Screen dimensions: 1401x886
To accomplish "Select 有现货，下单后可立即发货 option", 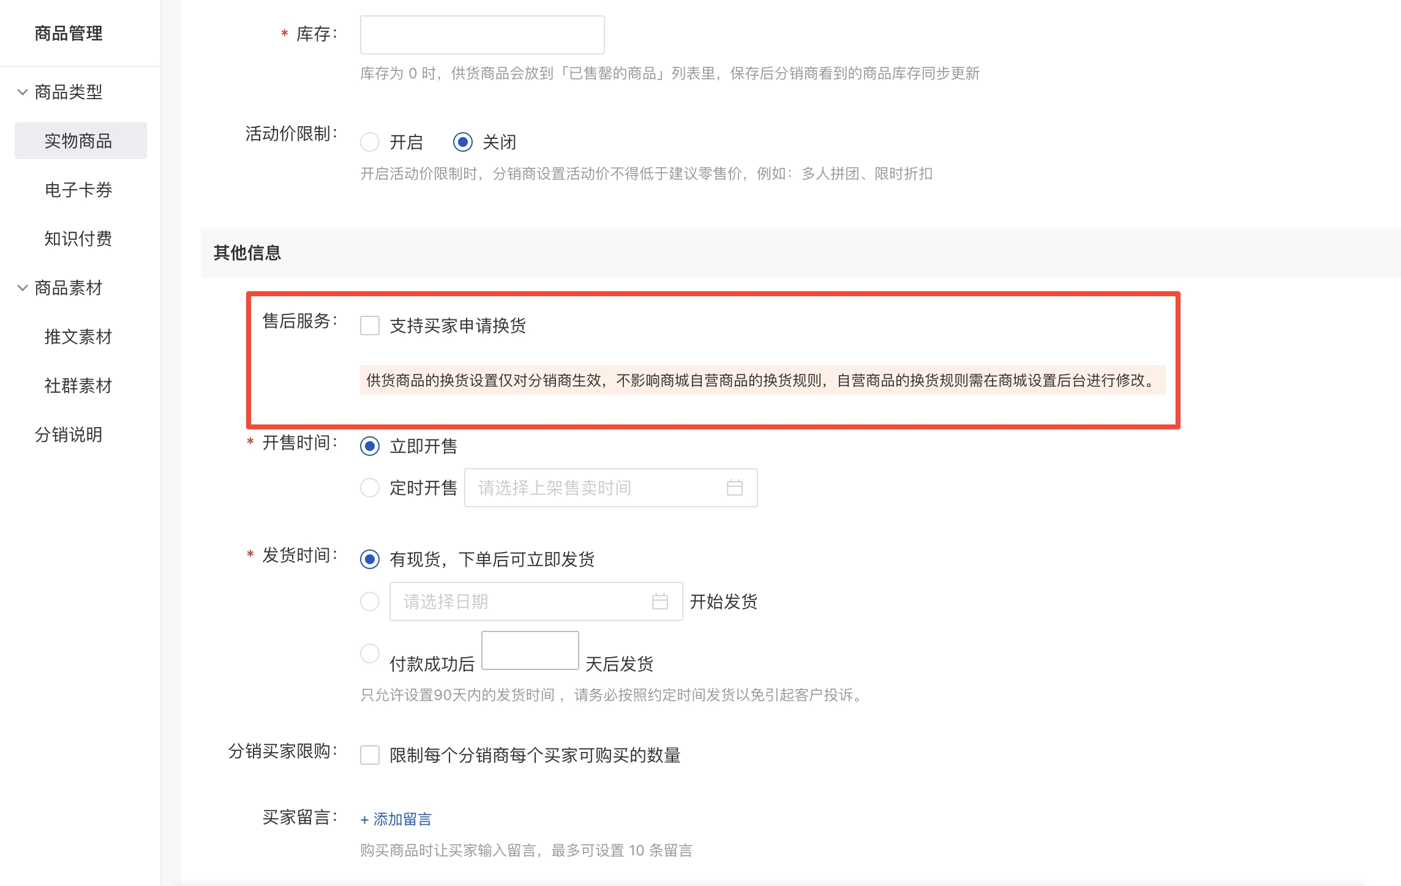I will pyautogui.click(x=370, y=559).
